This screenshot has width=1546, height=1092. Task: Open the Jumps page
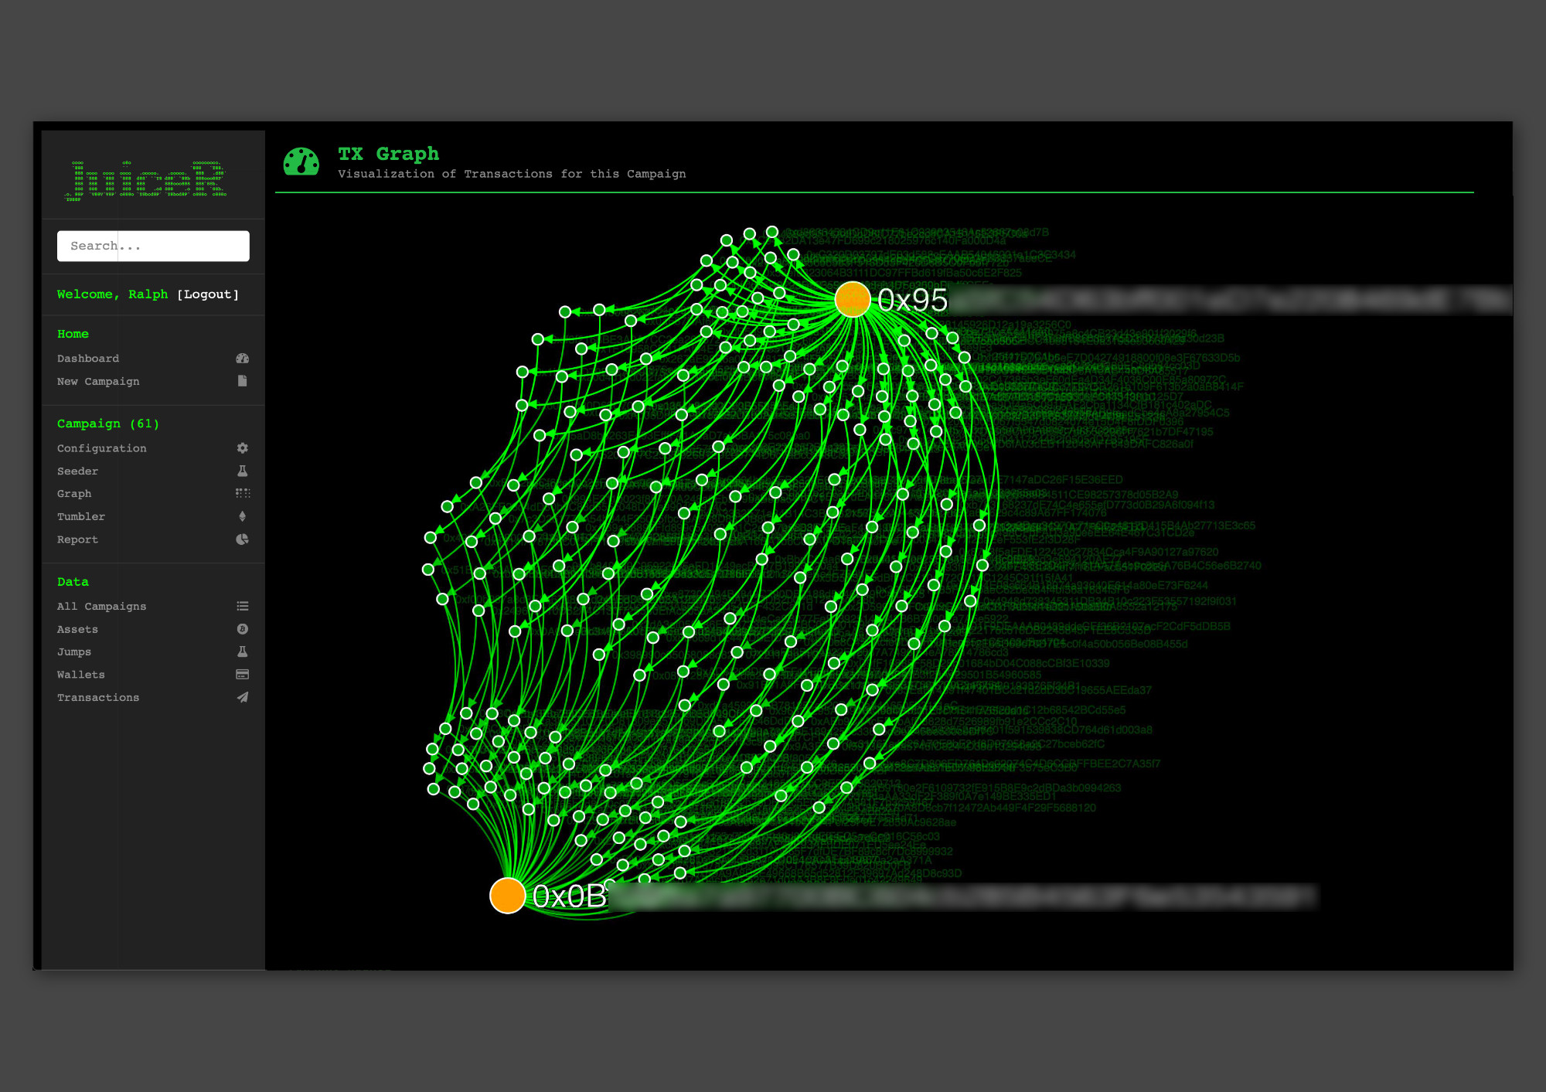[74, 652]
